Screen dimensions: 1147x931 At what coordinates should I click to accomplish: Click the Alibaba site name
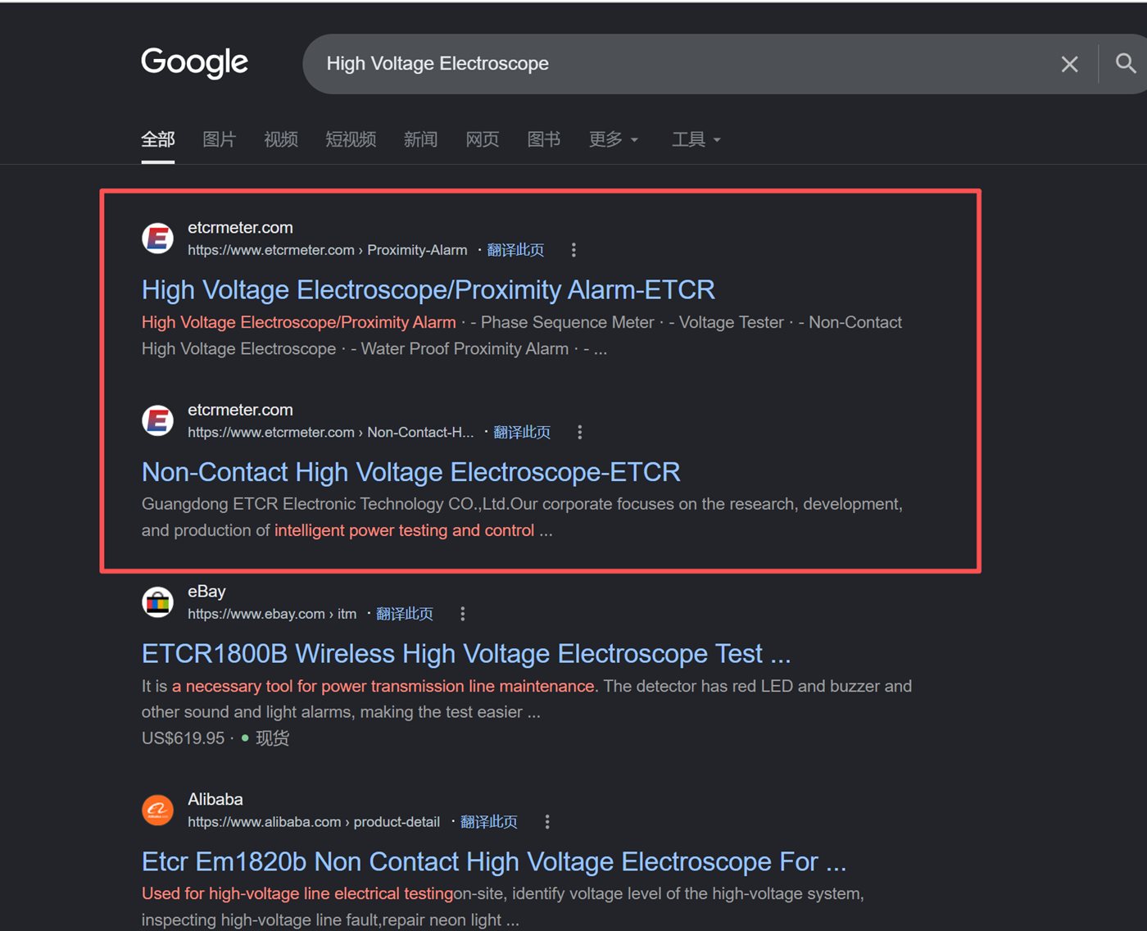pyautogui.click(x=215, y=799)
